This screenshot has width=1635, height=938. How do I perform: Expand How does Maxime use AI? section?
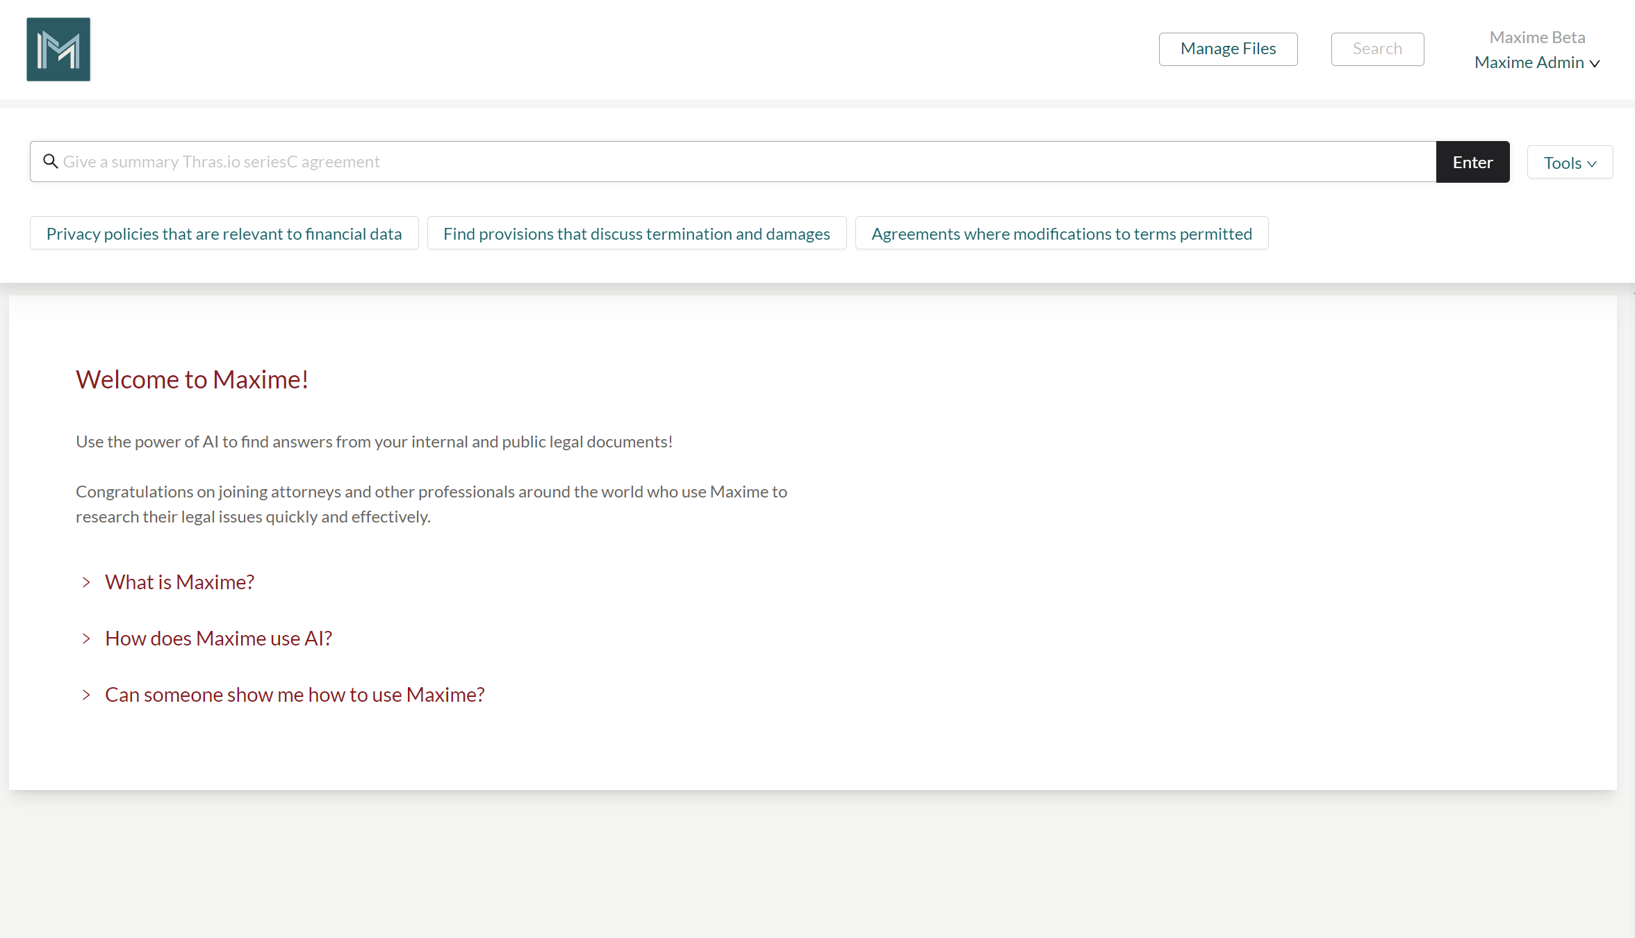pos(218,639)
